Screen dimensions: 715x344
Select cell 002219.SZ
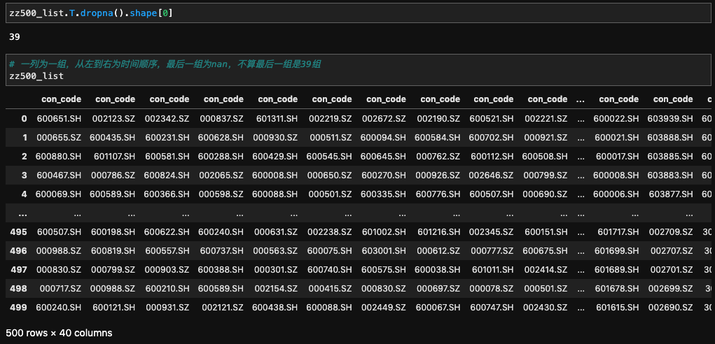(330, 118)
